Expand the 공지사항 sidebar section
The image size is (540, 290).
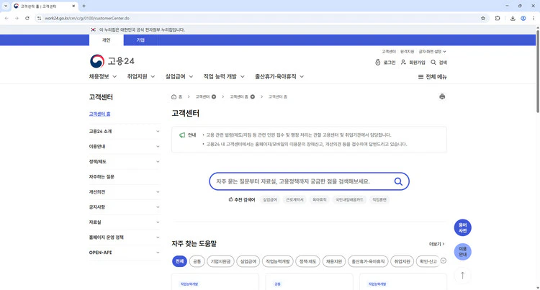pyautogui.click(x=124, y=207)
